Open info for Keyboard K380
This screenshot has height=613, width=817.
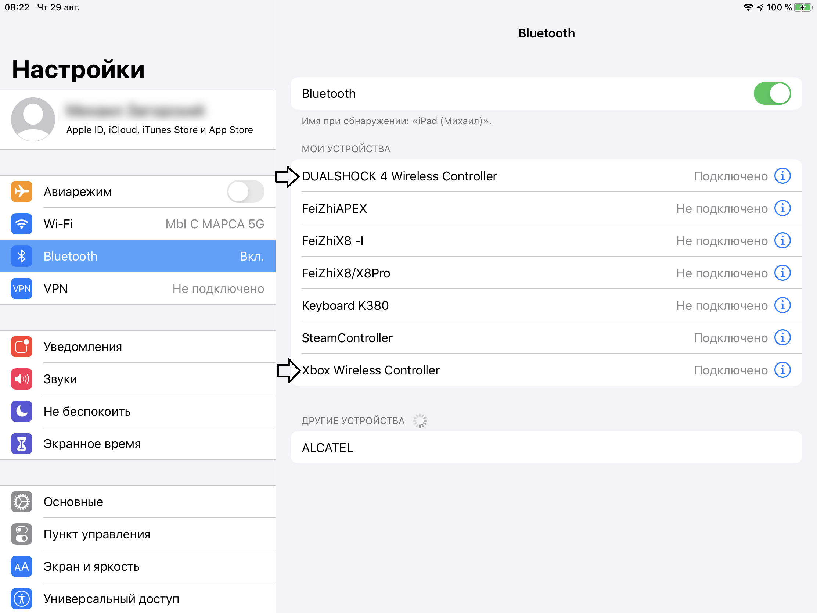click(782, 305)
